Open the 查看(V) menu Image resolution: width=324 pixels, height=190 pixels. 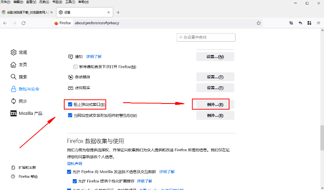pos(31,2)
